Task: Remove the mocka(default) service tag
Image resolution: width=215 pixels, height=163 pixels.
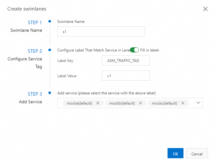Action: click(x=98, y=103)
